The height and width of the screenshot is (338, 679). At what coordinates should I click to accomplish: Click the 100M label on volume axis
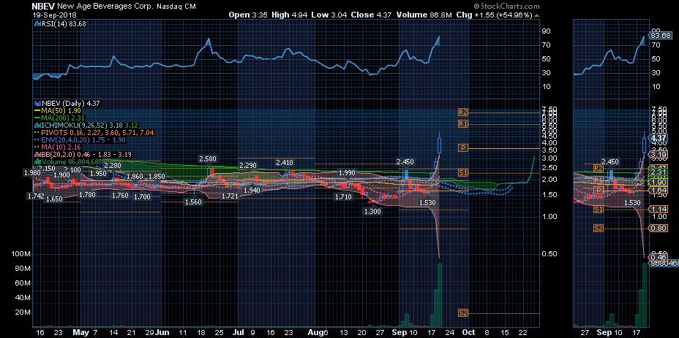pos(21,254)
